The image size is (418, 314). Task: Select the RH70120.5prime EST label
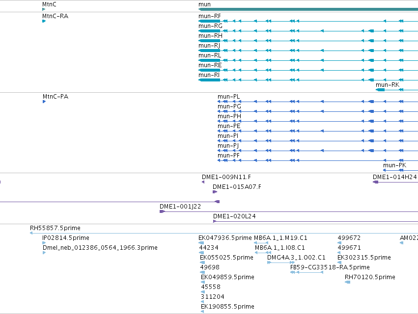(370, 277)
